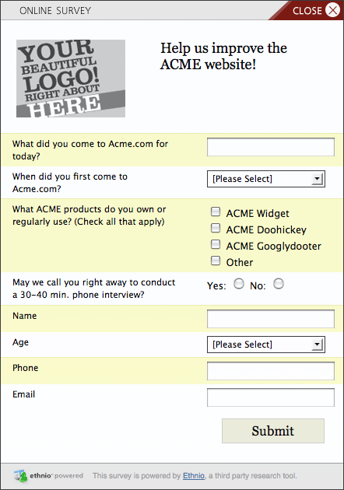Check the ACME Widget checkbox
Image resolution: width=344 pixels, height=490 pixels.
coord(216,212)
